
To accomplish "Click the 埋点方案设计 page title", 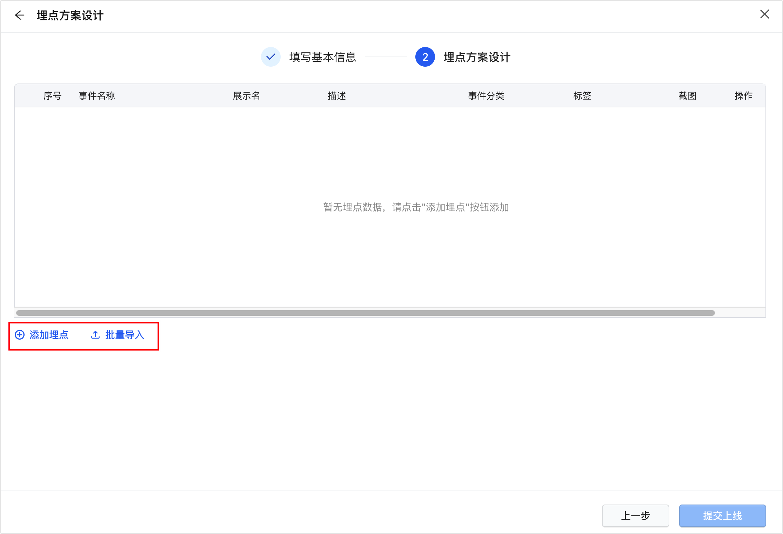I will point(70,15).
